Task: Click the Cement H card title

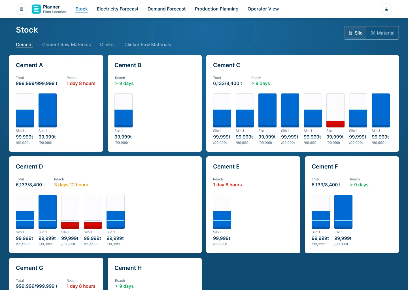Action: 128,268
